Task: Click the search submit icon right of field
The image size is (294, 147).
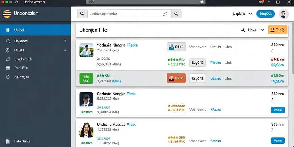Action: (x=176, y=14)
